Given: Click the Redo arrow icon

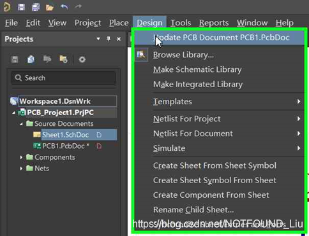Looking at the screenshot, I should [x=78, y=6].
